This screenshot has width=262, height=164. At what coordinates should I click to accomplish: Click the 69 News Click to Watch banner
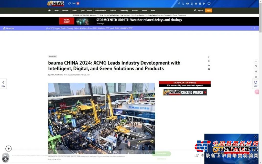(x=185, y=92)
